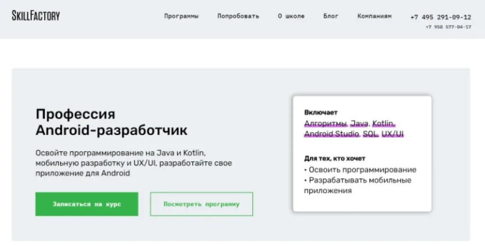Click the highlighted Алгоритмы keyword
This screenshot has height=246, width=485.
coord(326,124)
